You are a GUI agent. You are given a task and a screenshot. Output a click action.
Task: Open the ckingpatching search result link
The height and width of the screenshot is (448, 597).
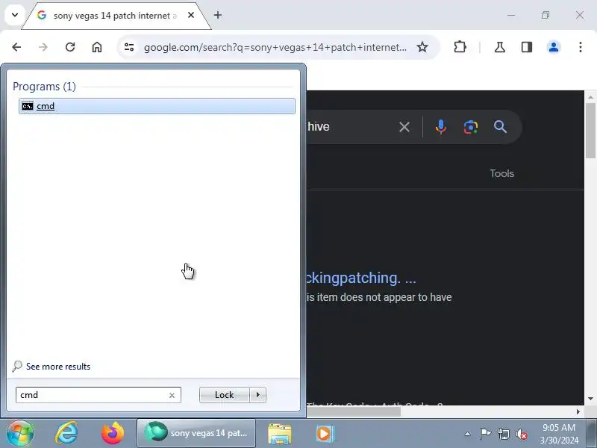(x=361, y=278)
